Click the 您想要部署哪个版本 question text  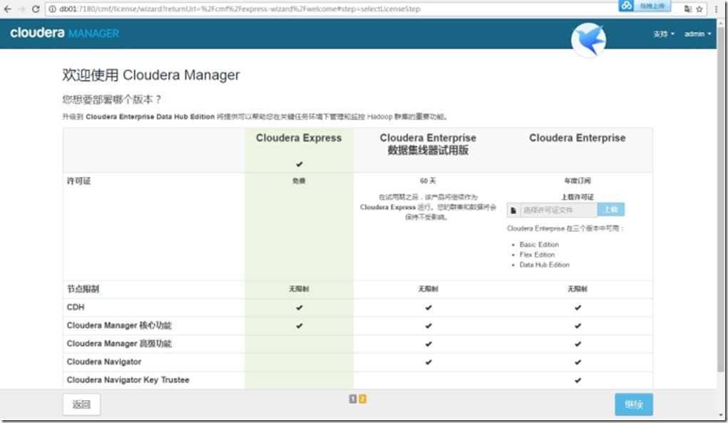coord(111,99)
